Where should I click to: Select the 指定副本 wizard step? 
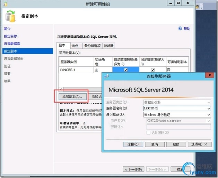(x=28, y=51)
